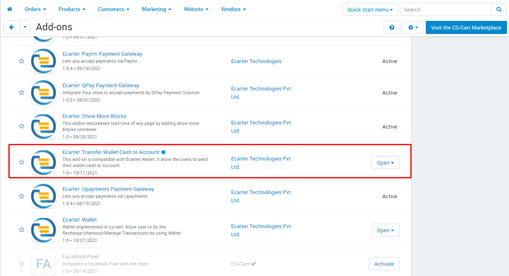Go back using the left arrow button
This screenshot has height=276, width=509.
coord(11,27)
